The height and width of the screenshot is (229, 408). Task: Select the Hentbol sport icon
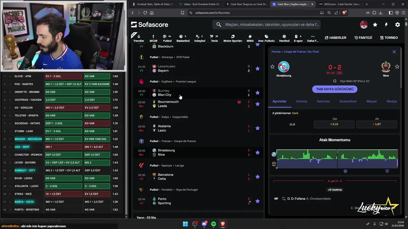284,38
